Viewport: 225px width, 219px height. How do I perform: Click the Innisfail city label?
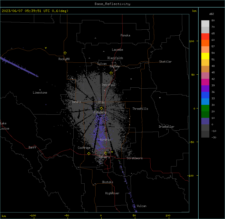click(108, 85)
